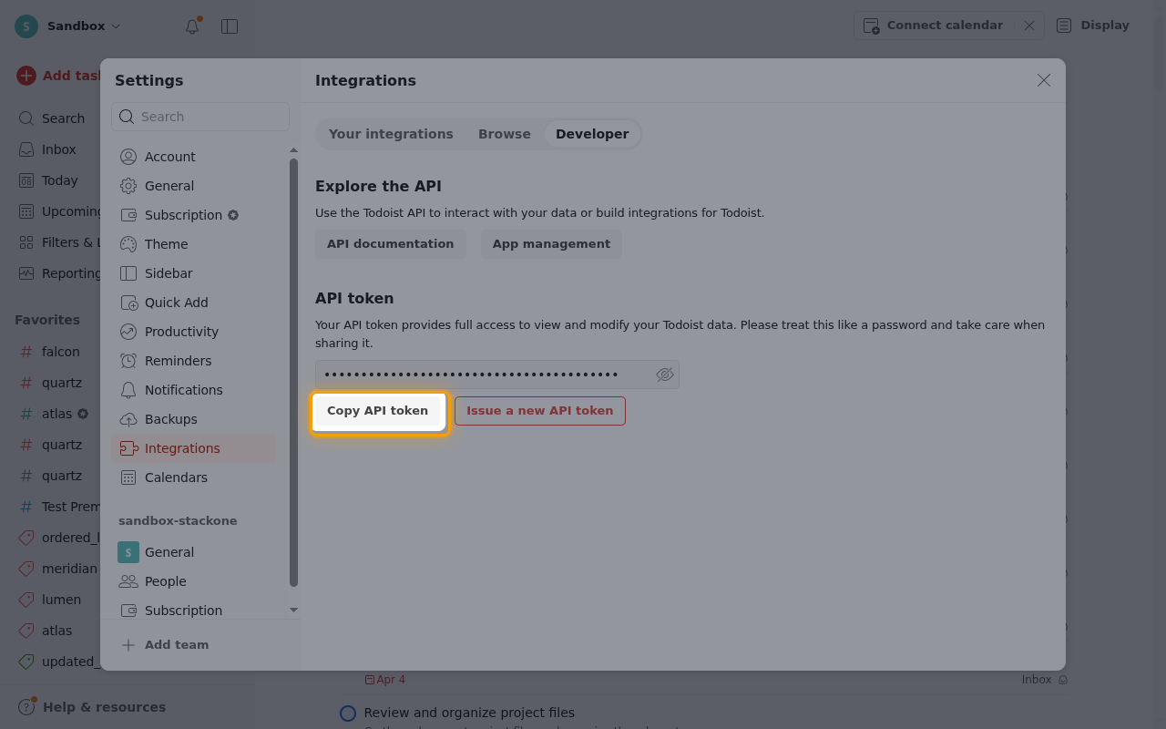The width and height of the screenshot is (1166, 729).
Task: Click the Quick Add icon
Action: point(128,303)
